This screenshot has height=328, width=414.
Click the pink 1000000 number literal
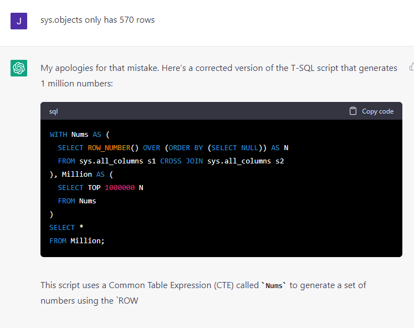119,187
